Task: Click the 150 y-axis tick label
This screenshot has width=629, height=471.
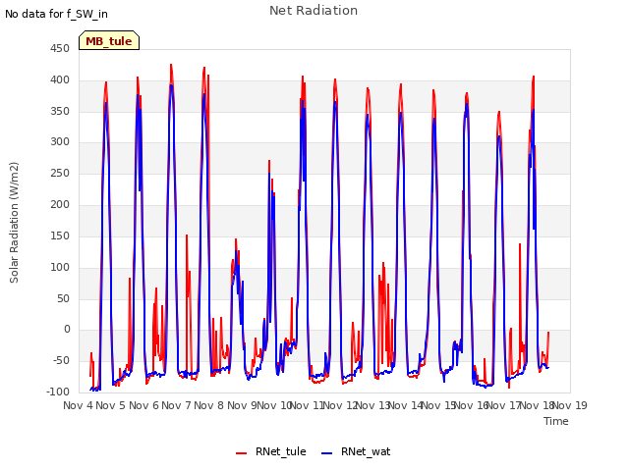Action: [60, 235]
